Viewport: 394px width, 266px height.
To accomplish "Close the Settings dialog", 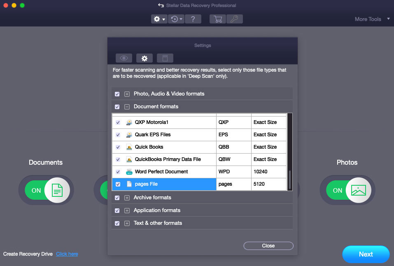I will click(x=268, y=246).
